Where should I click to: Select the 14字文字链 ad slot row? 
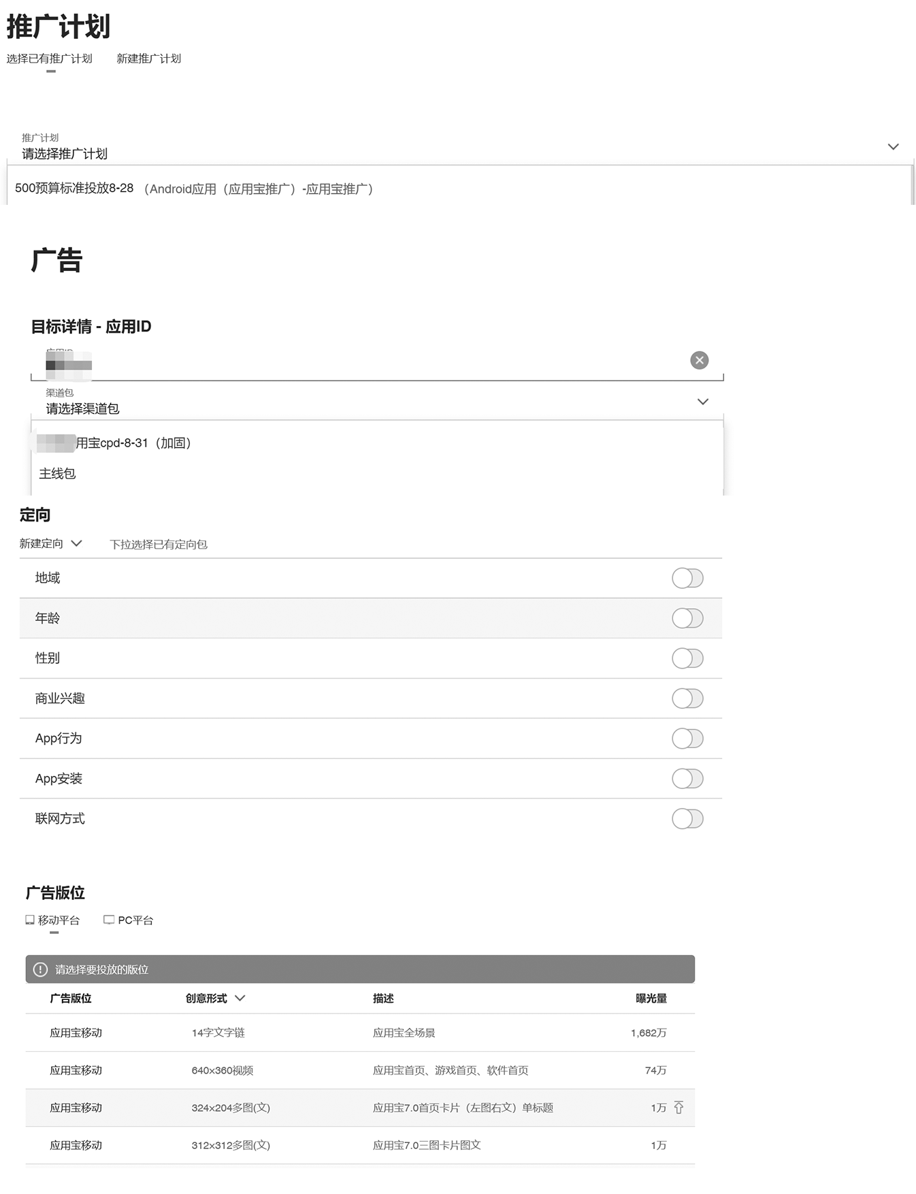360,1033
